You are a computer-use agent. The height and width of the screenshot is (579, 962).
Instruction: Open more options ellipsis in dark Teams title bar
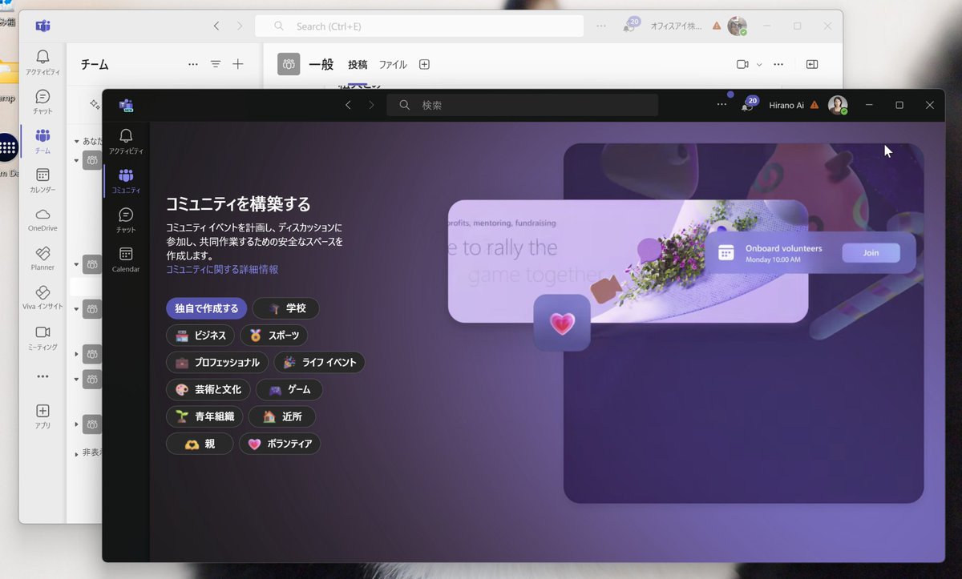721,105
